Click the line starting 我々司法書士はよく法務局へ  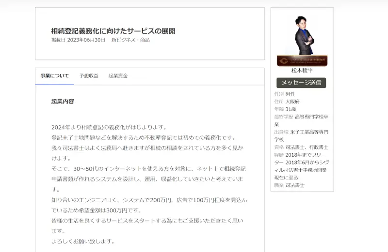(x=147, y=148)
